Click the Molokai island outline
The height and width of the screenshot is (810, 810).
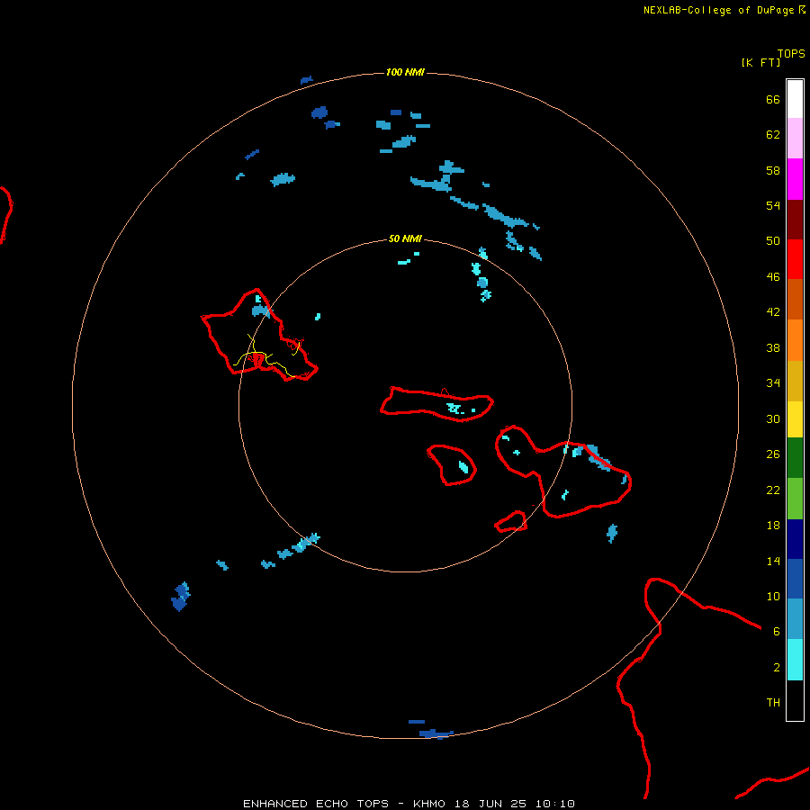[436, 404]
